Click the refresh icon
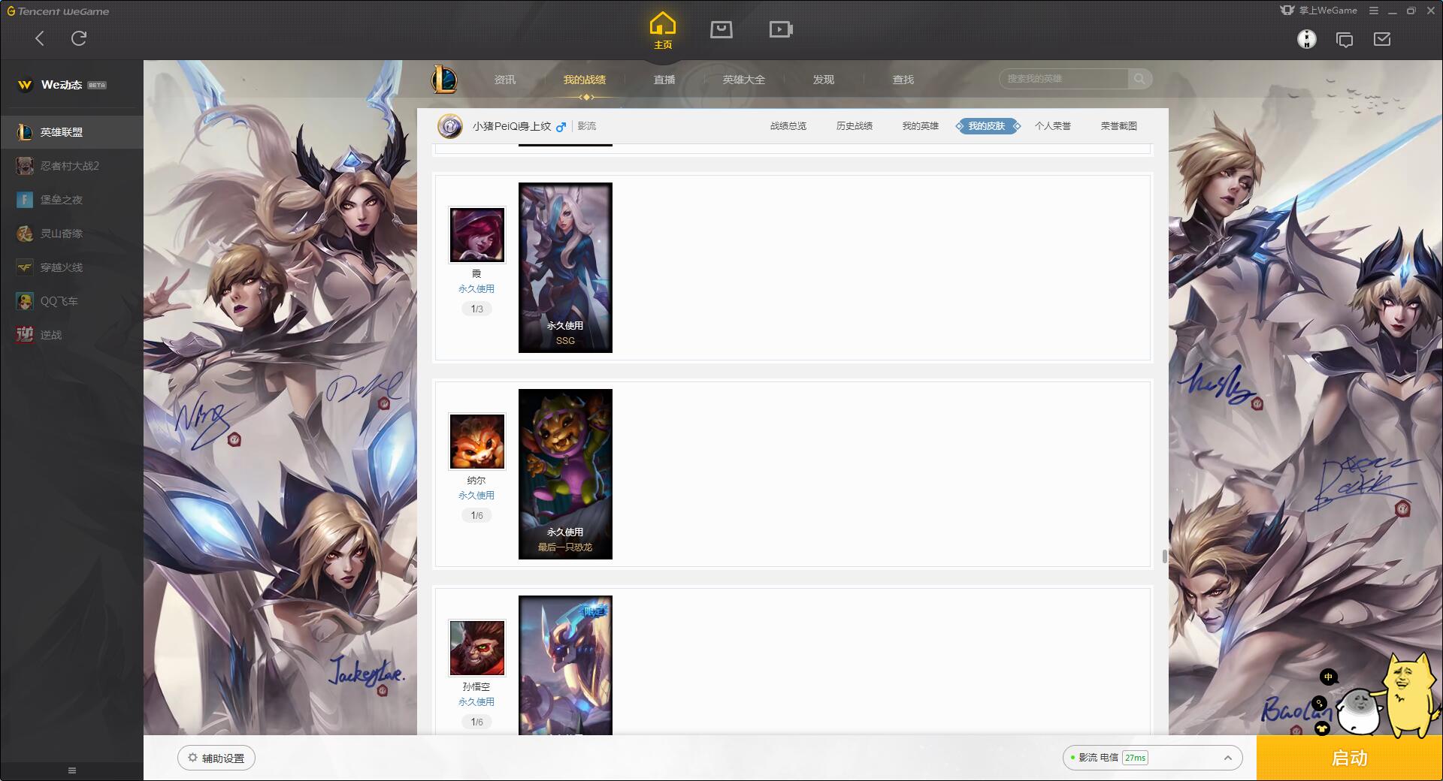Image resolution: width=1443 pixels, height=781 pixels. (79, 38)
